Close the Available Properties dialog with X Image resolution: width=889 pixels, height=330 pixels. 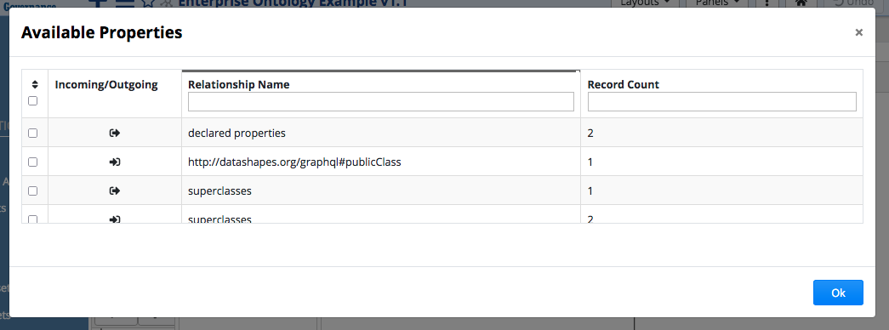[x=859, y=33]
